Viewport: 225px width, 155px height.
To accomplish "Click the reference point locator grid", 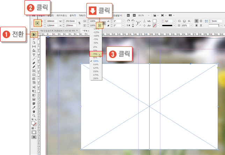I will pyautogui.click(x=37, y=23).
